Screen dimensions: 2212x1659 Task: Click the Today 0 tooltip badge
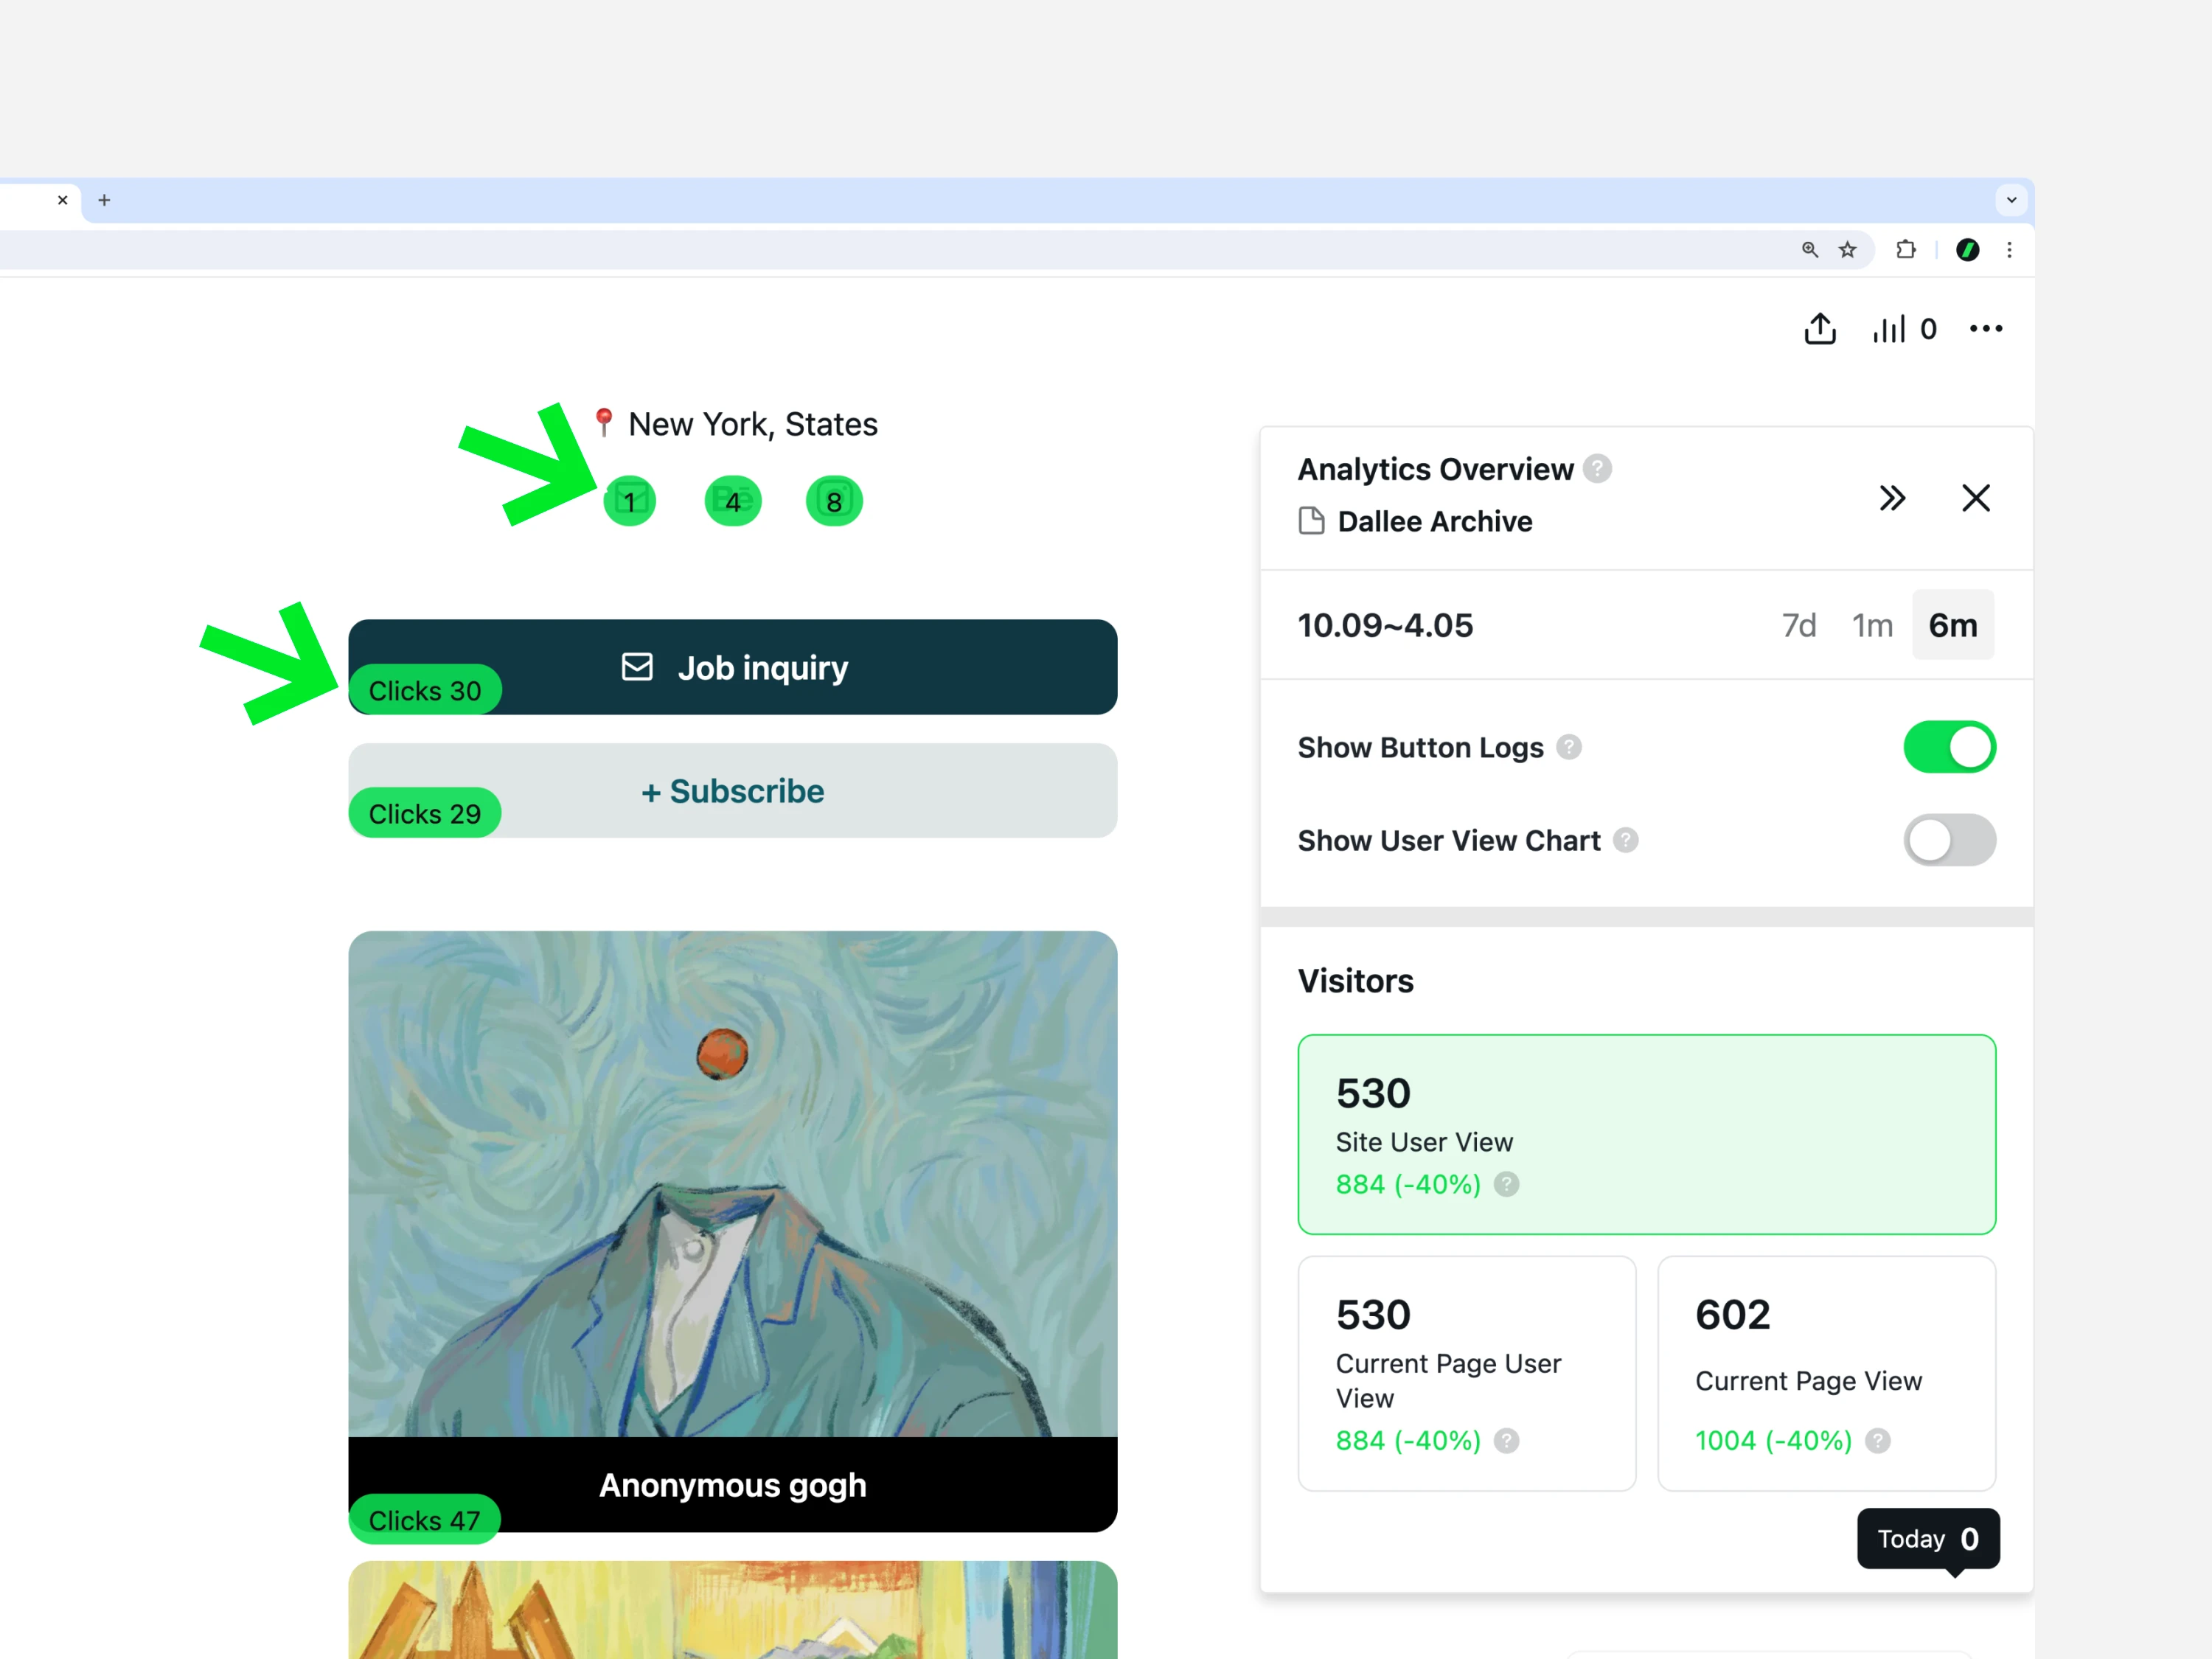point(1927,1539)
